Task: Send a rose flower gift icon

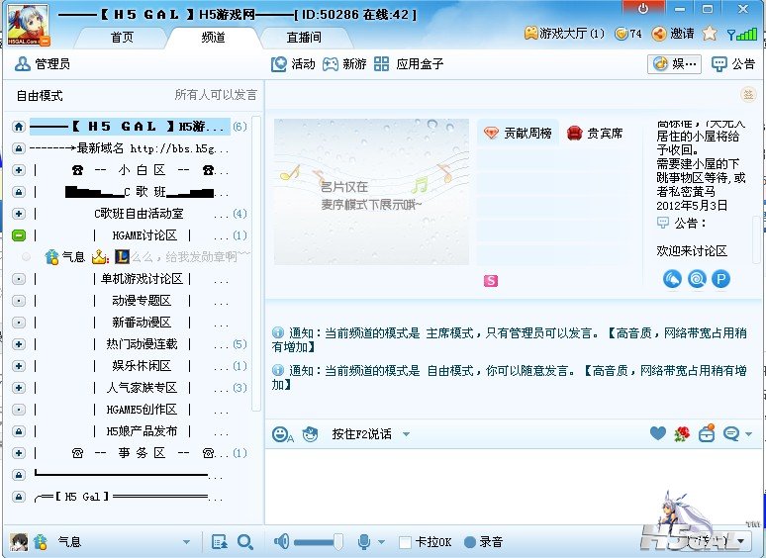Action: click(x=682, y=433)
